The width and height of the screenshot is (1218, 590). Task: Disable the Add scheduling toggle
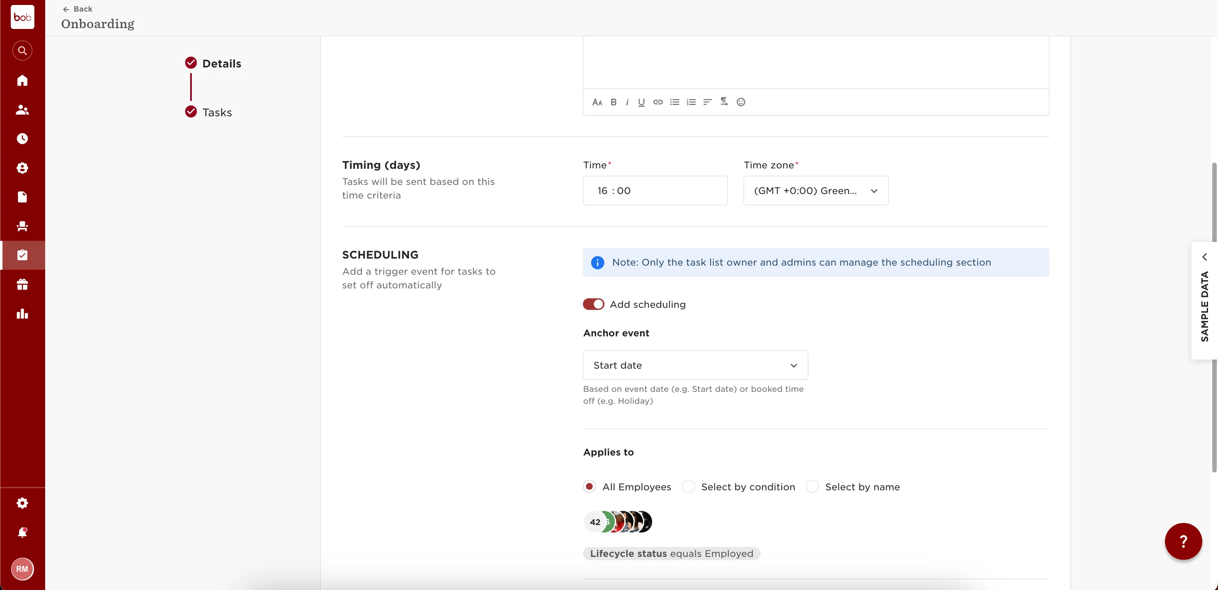pos(593,304)
